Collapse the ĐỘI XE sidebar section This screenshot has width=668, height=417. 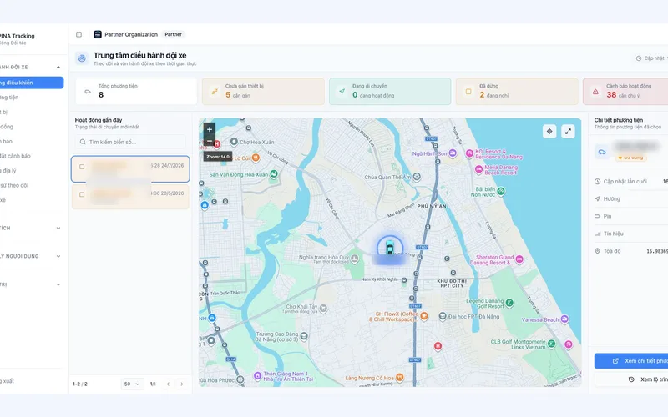[58, 68]
